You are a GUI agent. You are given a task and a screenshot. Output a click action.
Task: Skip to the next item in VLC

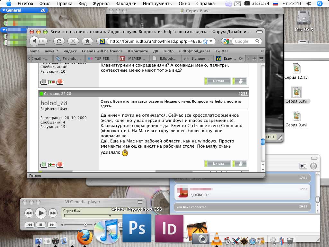(52, 225)
